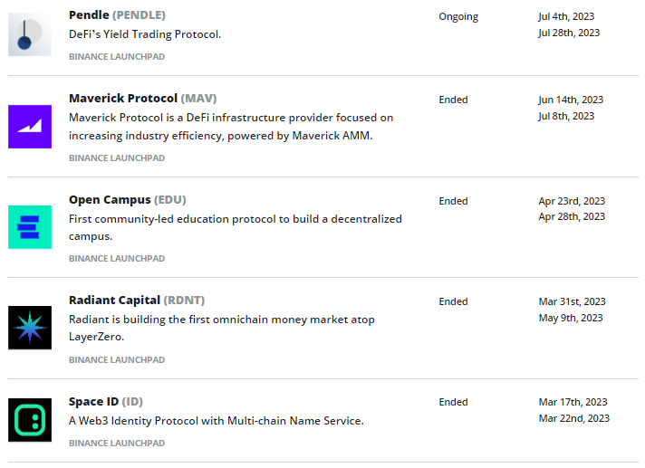The height and width of the screenshot is (468, 645).
Task: Click Binance Launchpad tag under Space ID
Action: tap(117, 443)
